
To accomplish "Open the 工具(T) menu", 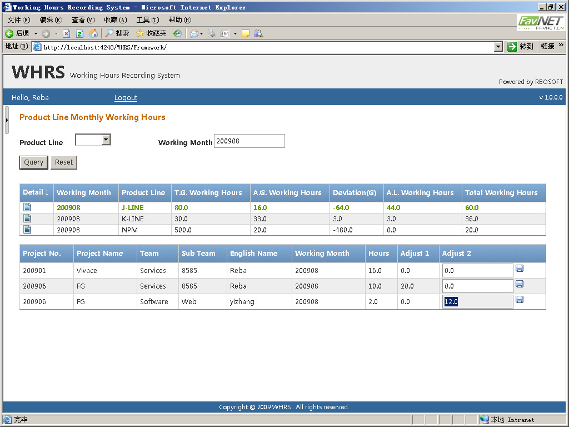I will [148, 19].
